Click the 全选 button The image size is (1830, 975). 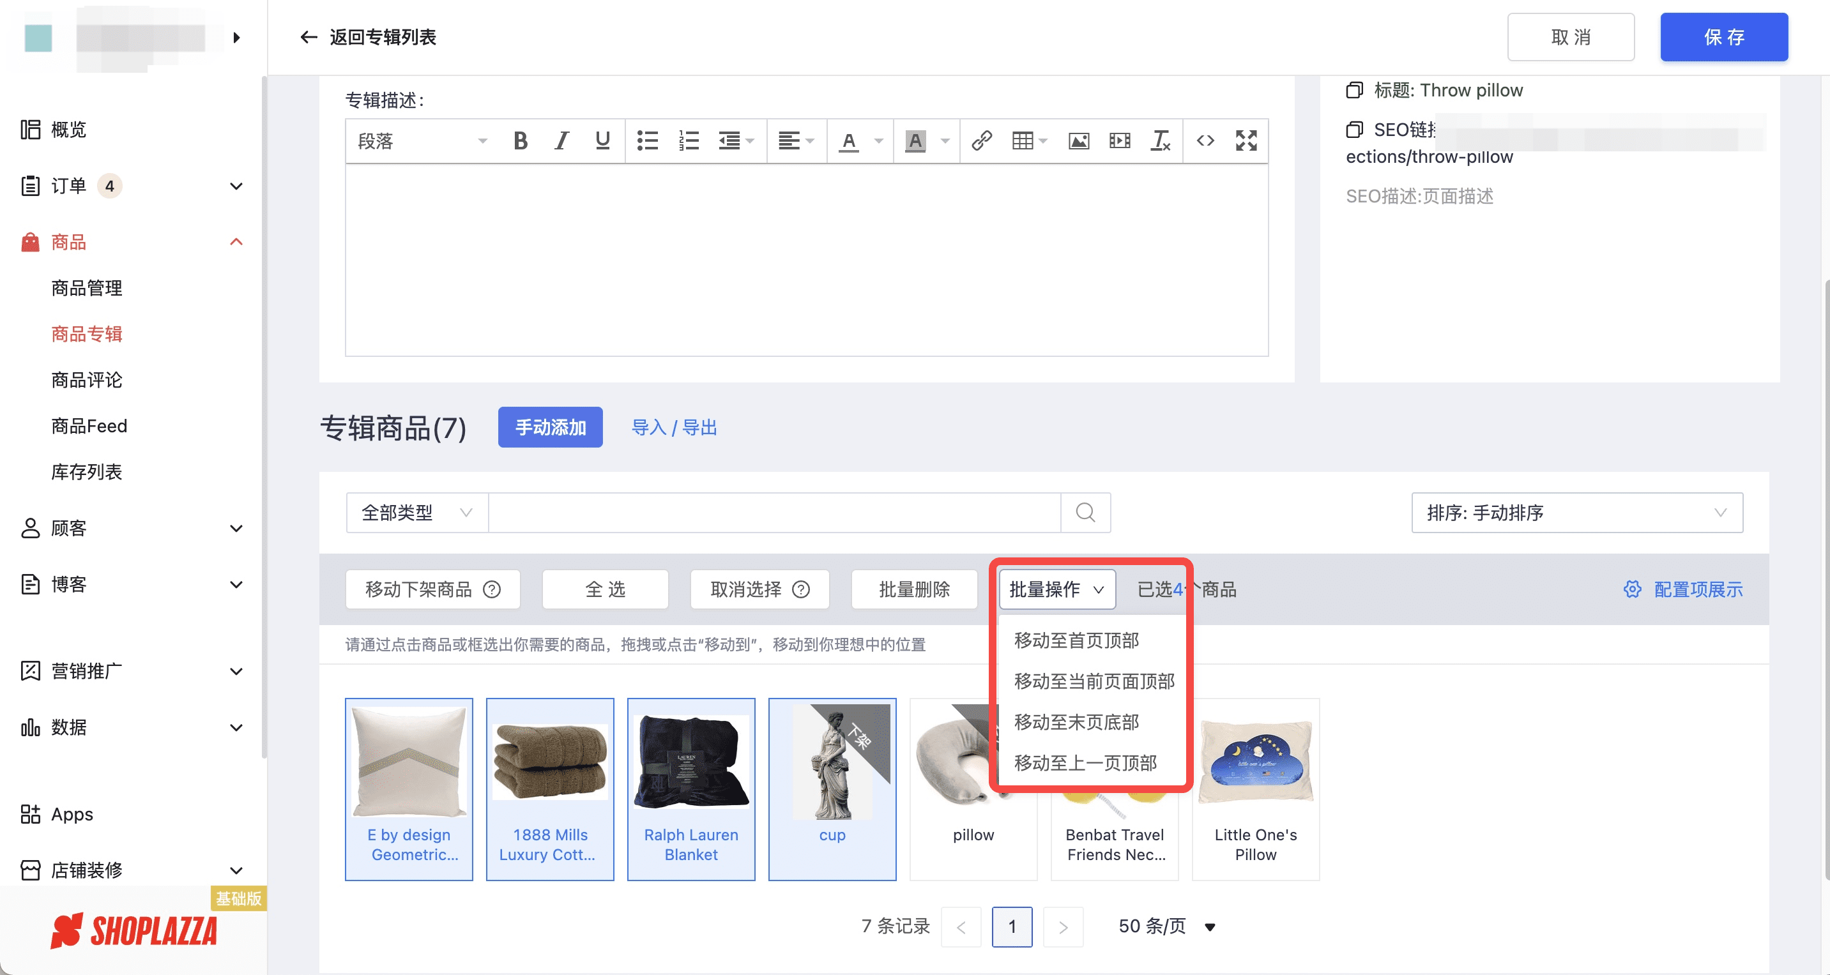pyautogui.click(x=604, y=589)
